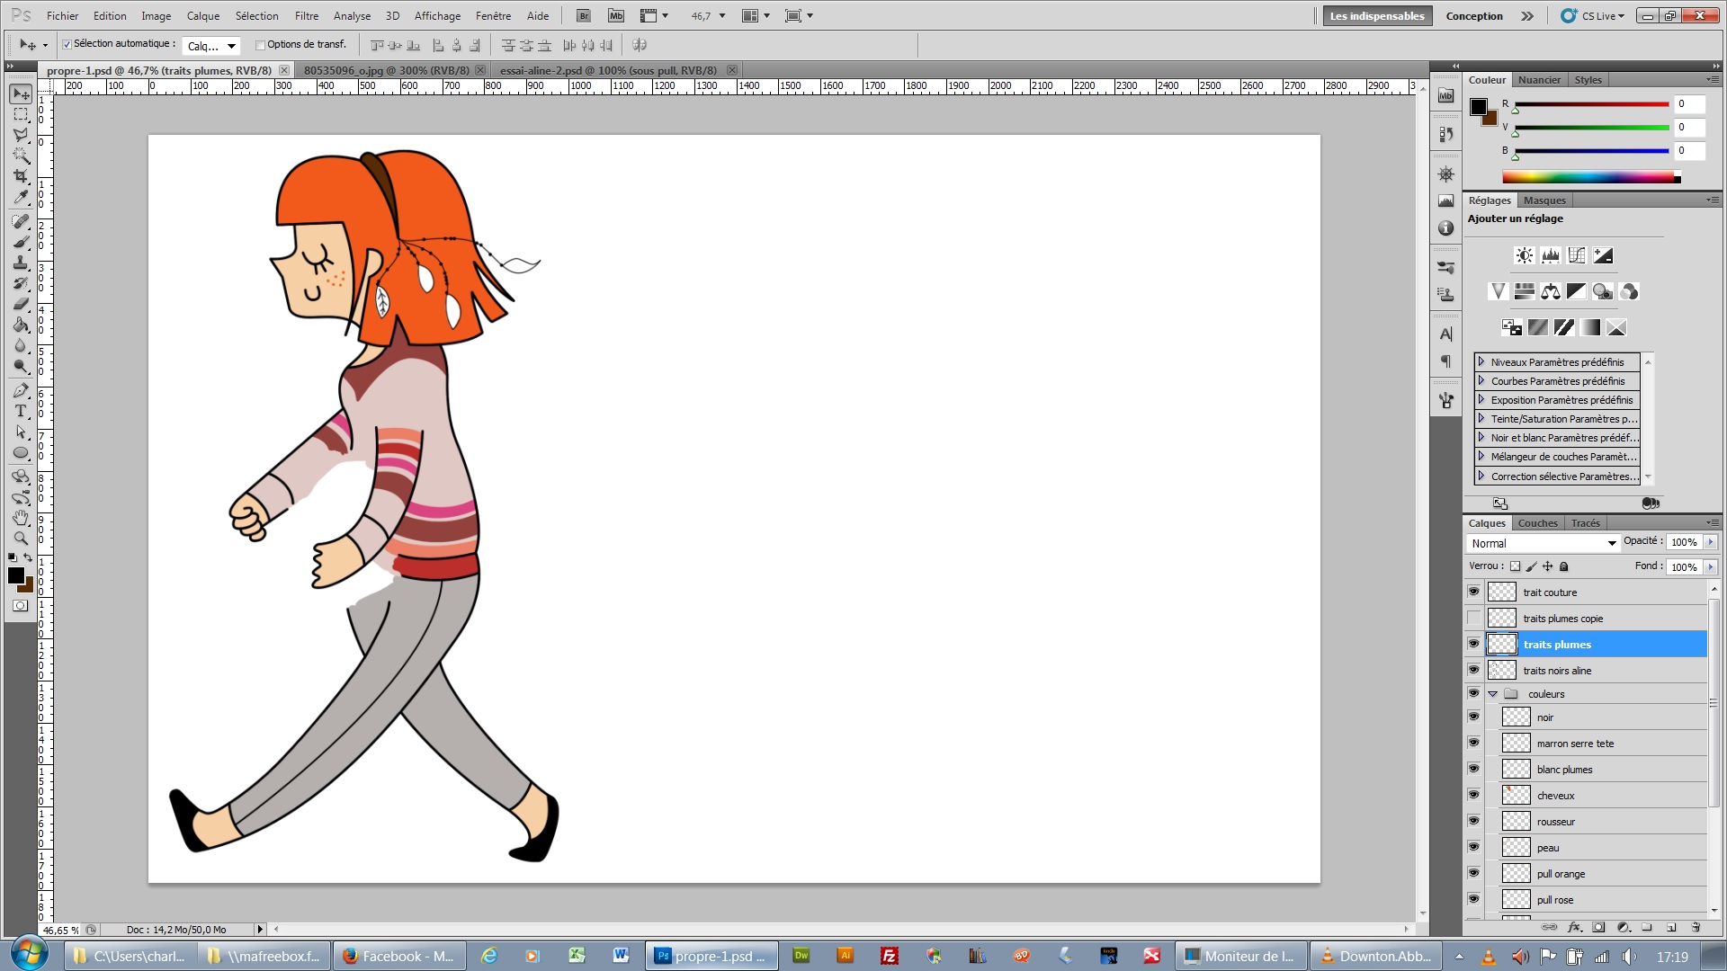Switch to the 'essai-aline-2.psd' document tab

pyautogui.click(x=608, y=70)
